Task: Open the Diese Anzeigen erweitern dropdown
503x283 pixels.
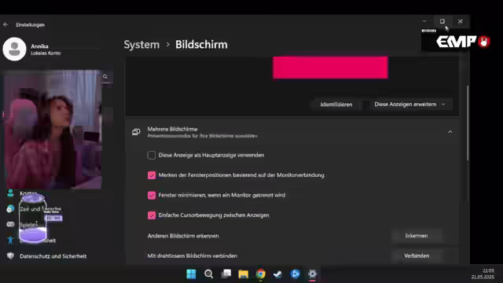Action: click(410, 105)
